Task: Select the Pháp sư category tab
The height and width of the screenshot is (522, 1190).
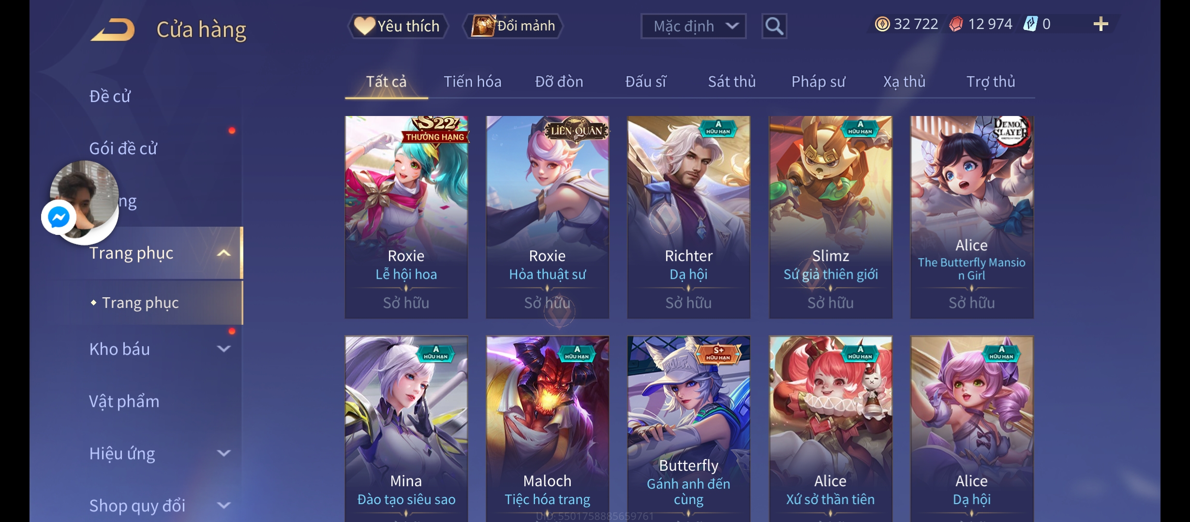Action: [818, 82]
